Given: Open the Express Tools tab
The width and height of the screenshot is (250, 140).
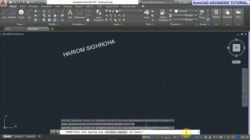Looking at the screenshot, I should pyautogui.click(x=112, y=6).
